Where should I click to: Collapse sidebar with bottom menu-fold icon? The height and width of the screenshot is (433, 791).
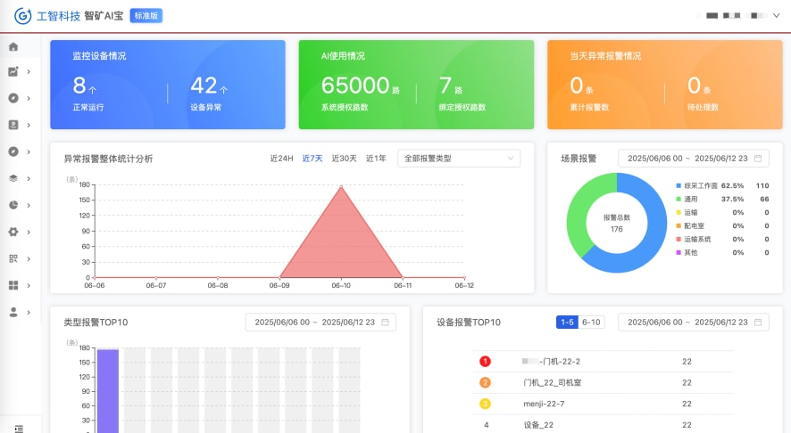(19, 429)
